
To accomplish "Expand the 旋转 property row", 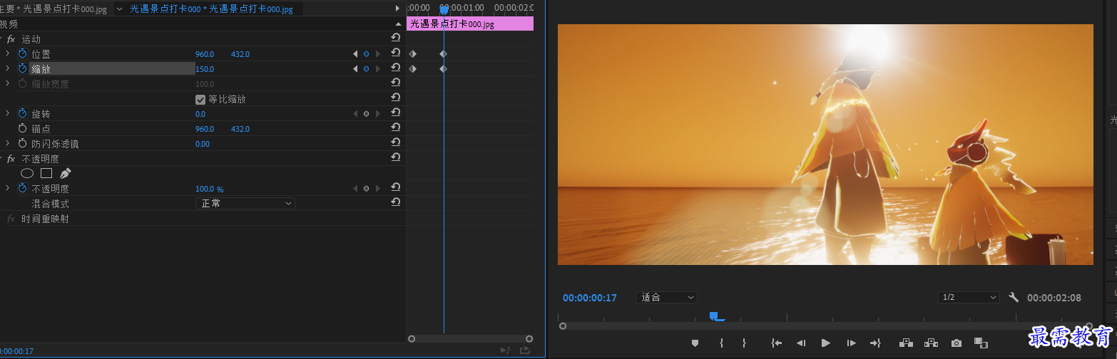I will [x=7, y=114].
